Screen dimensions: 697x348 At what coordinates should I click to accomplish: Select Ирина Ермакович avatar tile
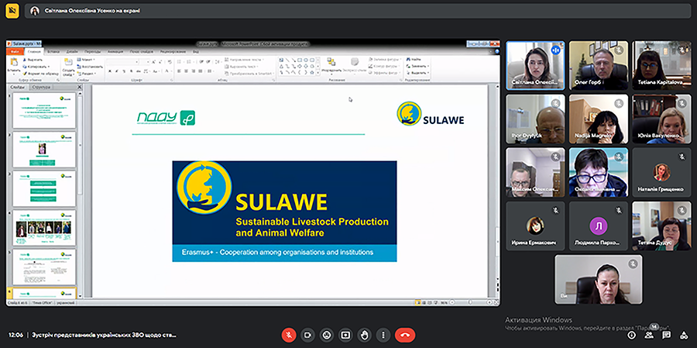pyautogui.click(x=536, y=226)
